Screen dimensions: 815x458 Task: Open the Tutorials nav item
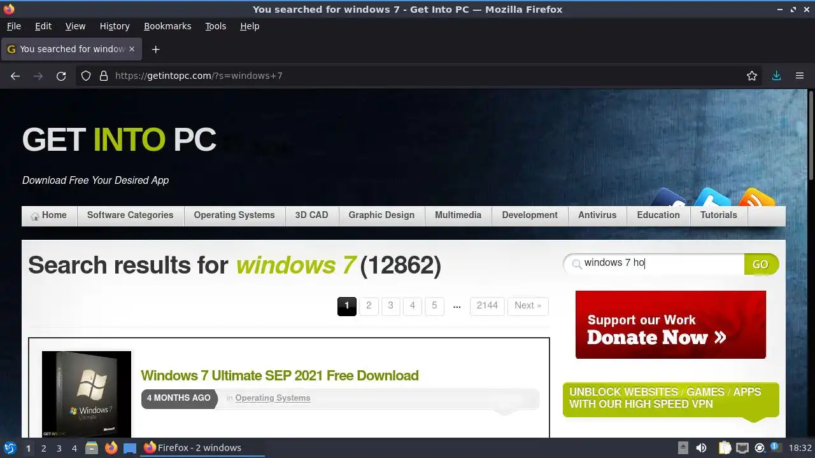tap(719, 216)
